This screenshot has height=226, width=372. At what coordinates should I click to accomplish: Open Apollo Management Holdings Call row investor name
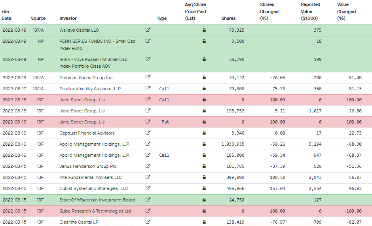point(95,155)
